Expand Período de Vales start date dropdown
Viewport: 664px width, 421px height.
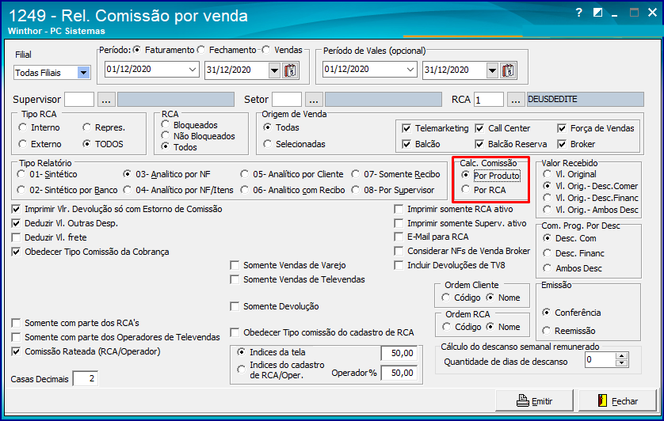pos(410,70)
